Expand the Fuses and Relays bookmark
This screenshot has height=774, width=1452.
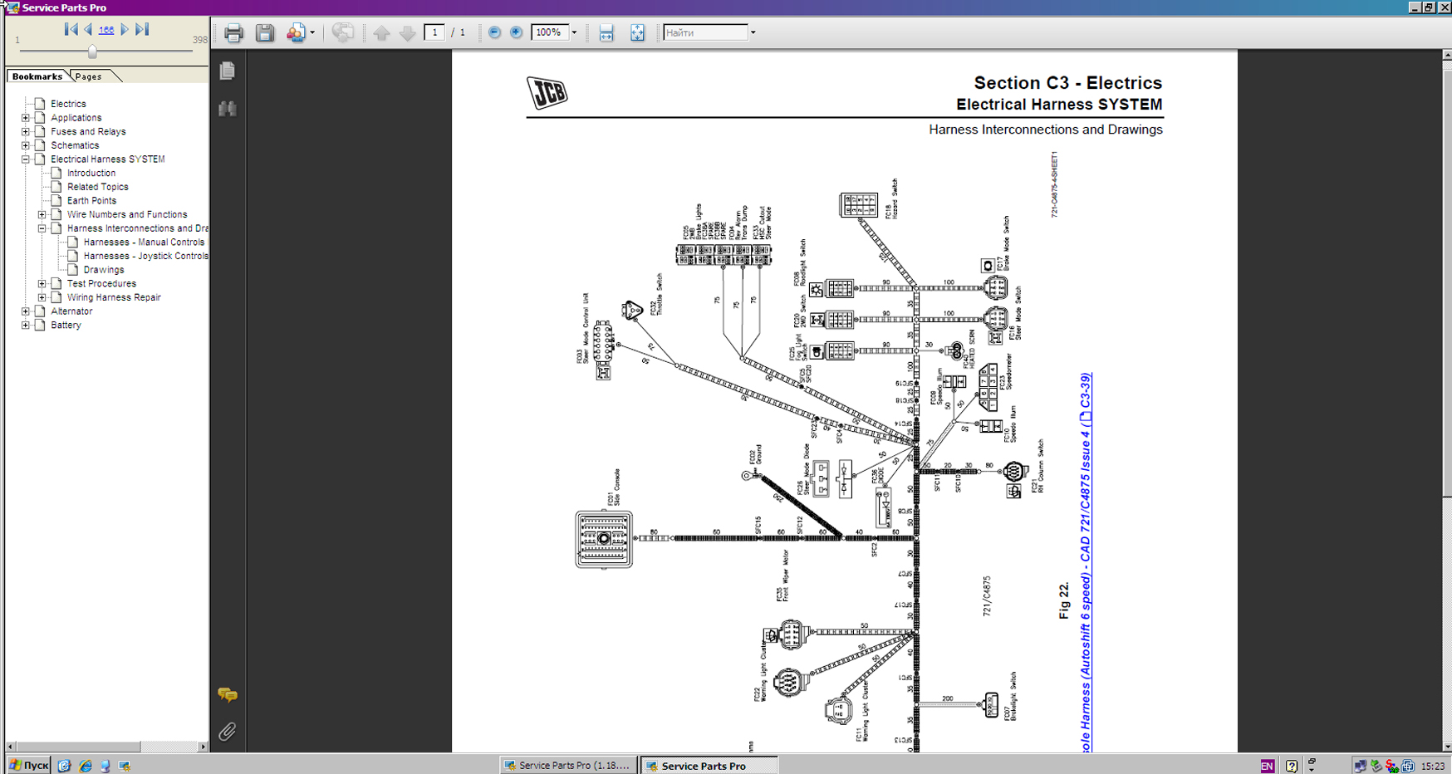[x=26, y=131]
